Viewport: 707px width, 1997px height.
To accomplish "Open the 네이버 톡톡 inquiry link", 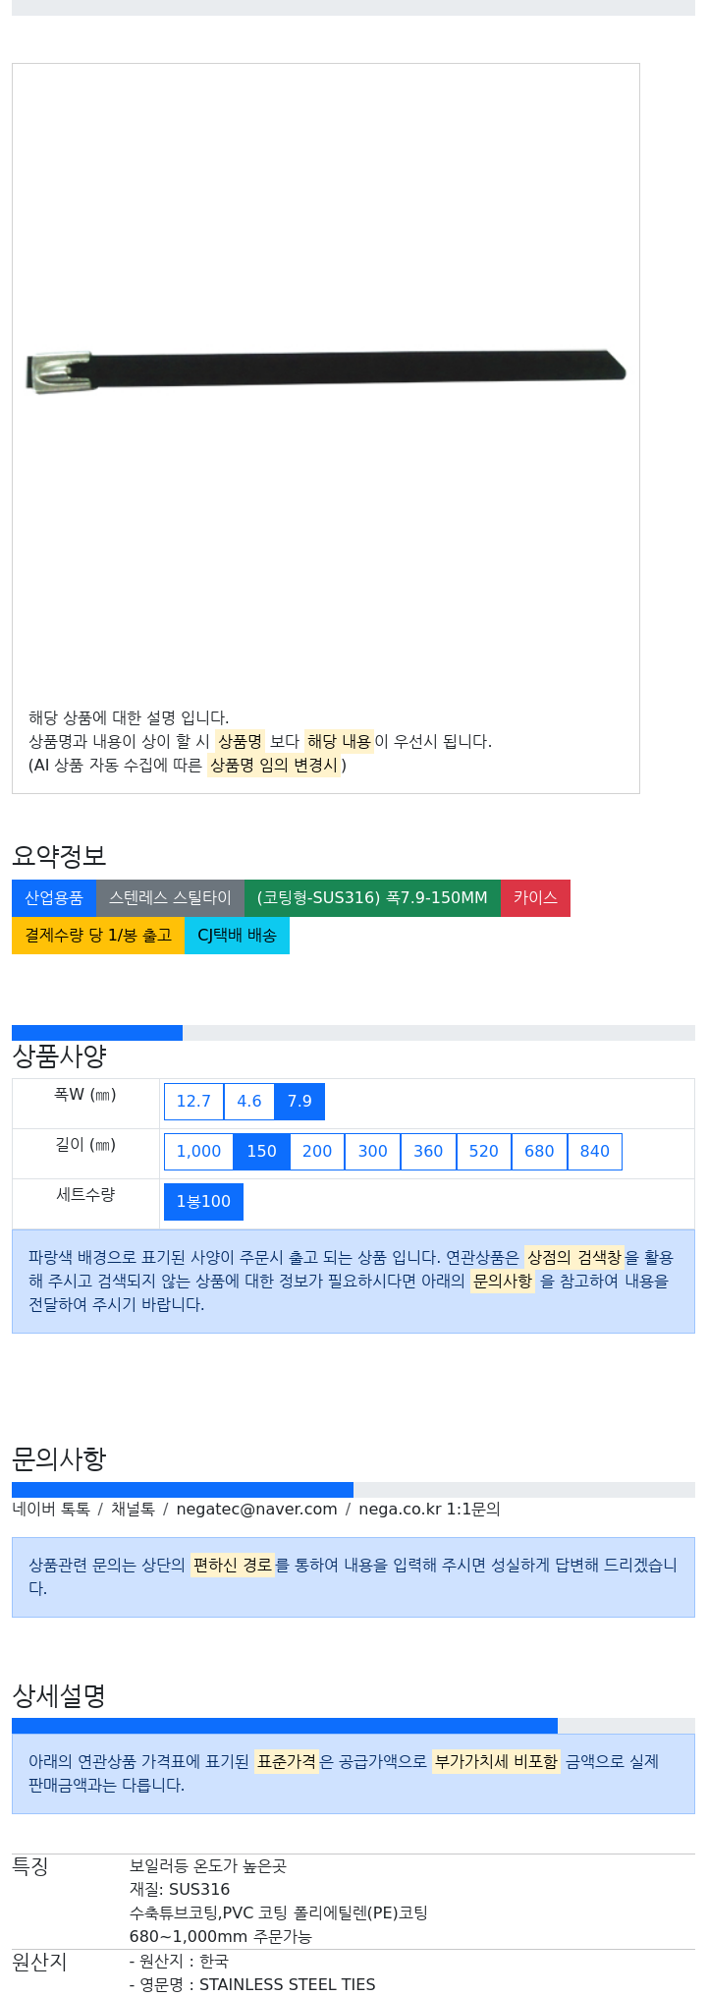I will pyautogui.click(x=51, y=1510).
